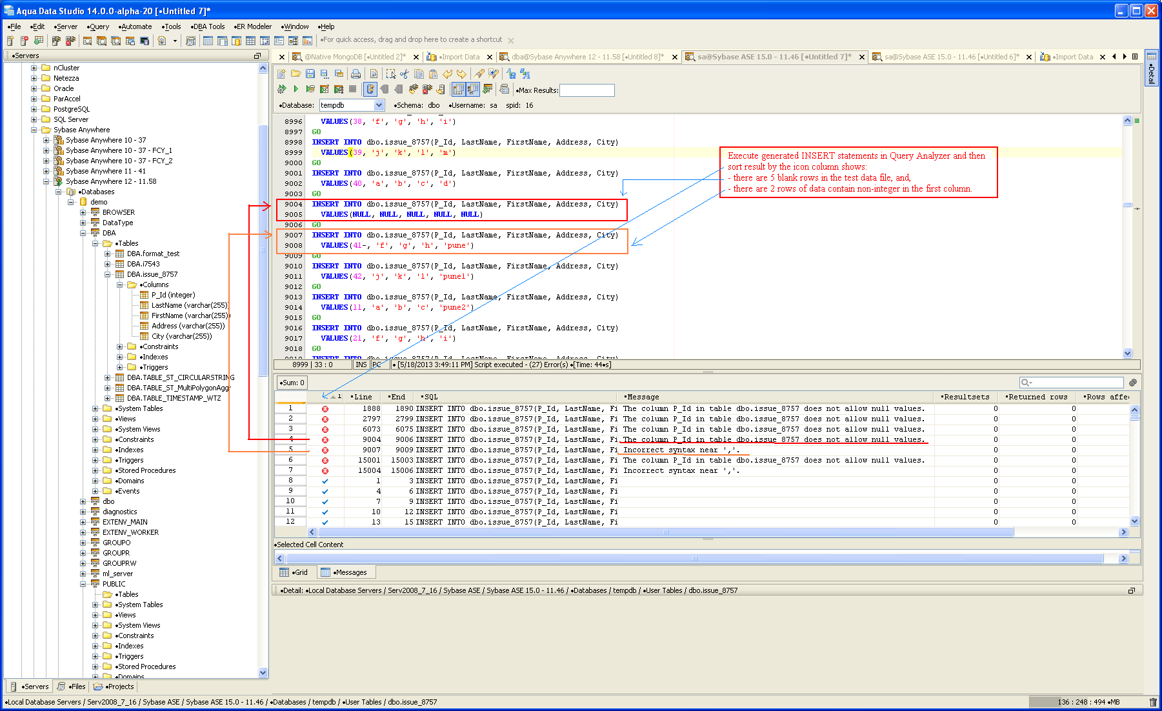The width and height of the screenshot is (1162, 711).
Task: Click the gray Stop execution icon
Action: [352, 89]
